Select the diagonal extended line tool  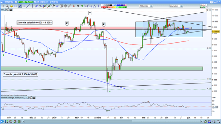coord(28,6)
